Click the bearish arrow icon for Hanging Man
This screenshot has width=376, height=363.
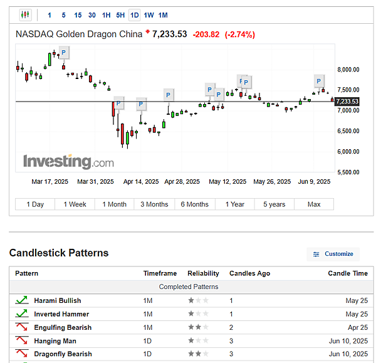(22, 340)
